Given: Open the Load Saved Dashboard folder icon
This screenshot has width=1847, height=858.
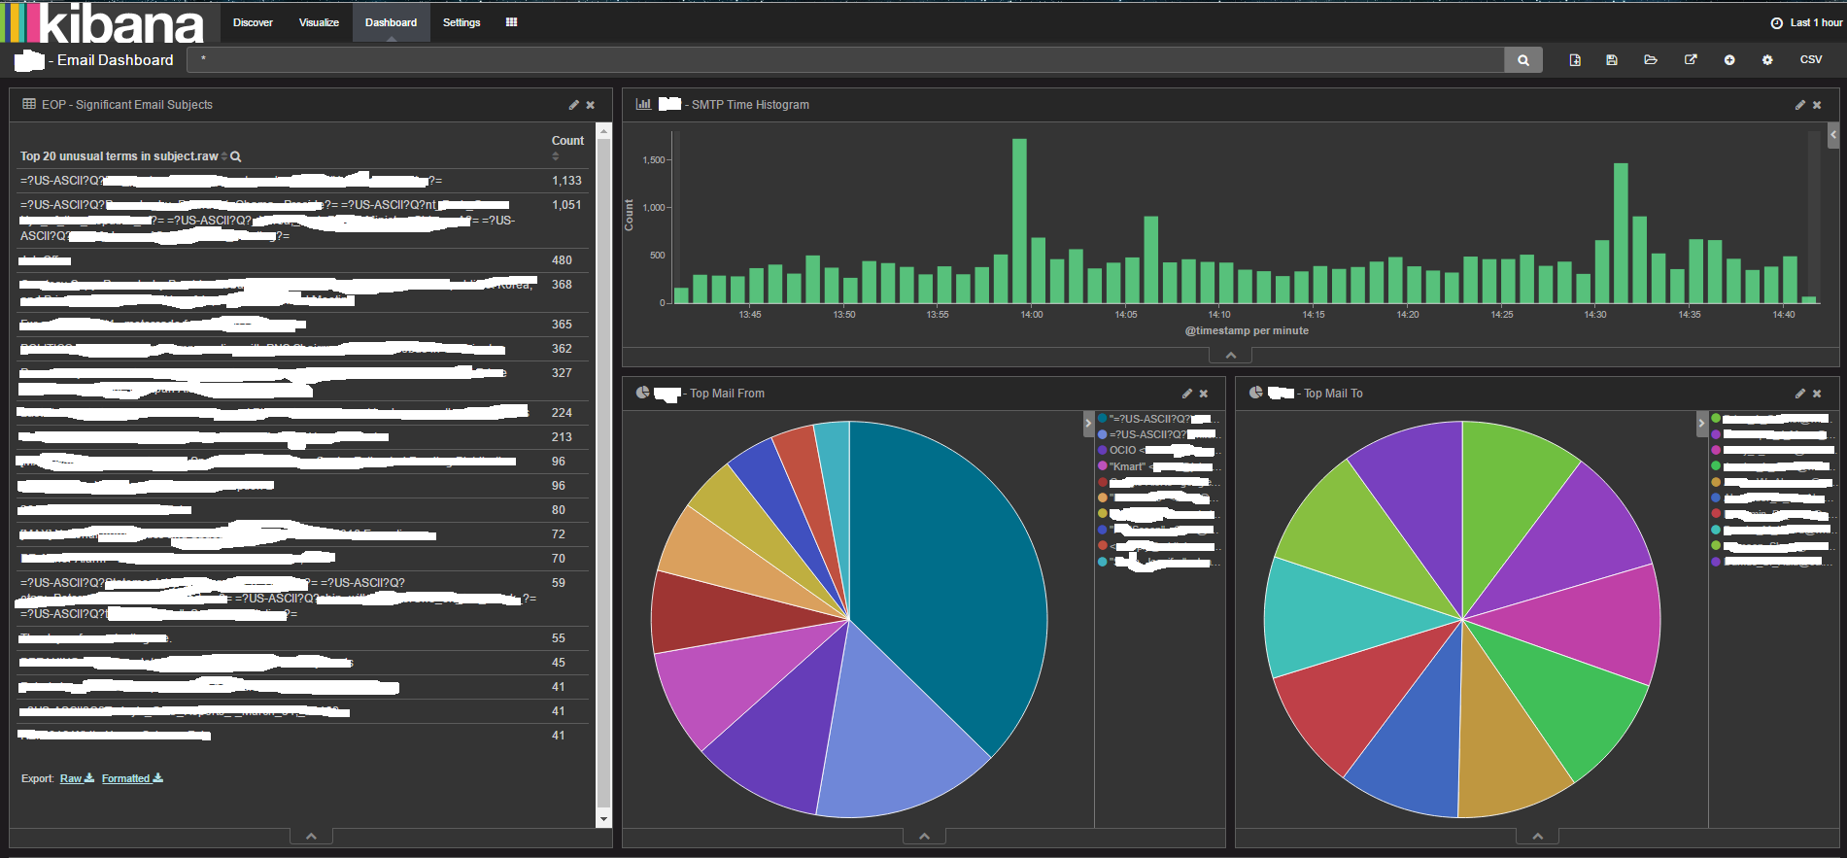Looking at the screenshot, I should coord(1651,60).
